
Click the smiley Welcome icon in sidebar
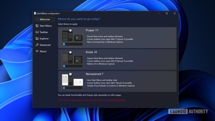pos(37,19)
